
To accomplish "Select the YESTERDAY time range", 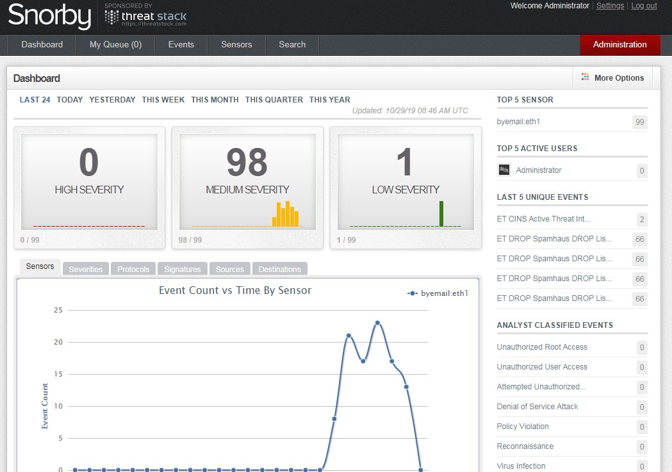I will pos(112,100).
